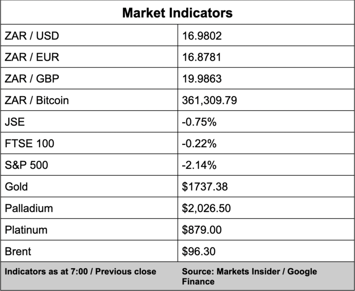Click the Indicators as at 7:00 footnote

80,272
